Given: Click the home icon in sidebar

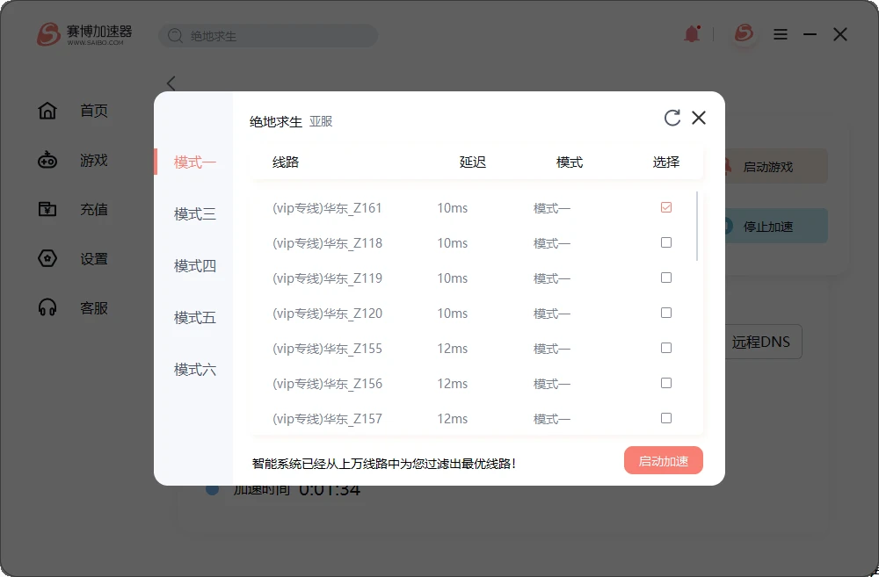Looking at the screenshot, I should point(47,111).
